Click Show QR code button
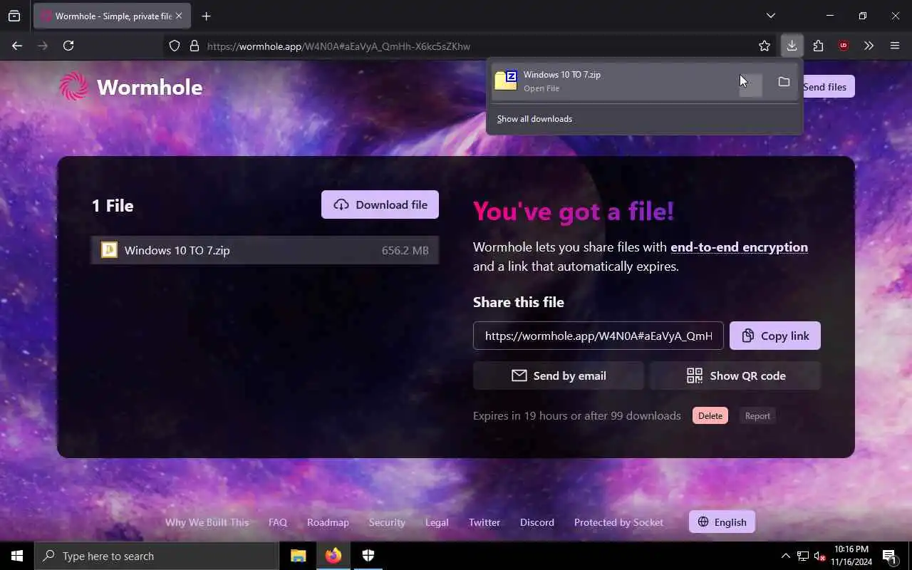912x570 pixels. [x=735, y=375]
